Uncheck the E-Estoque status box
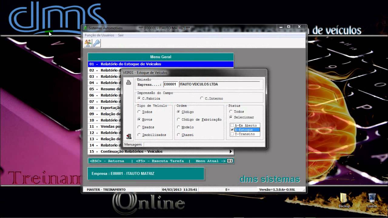This screenshot has height=218, width=388. click(x=232, y=130)
